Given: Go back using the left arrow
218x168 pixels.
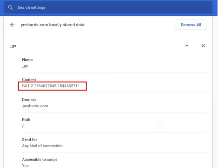Looking at the screenshot, I should pyautogui.click(x=12, y=25).
